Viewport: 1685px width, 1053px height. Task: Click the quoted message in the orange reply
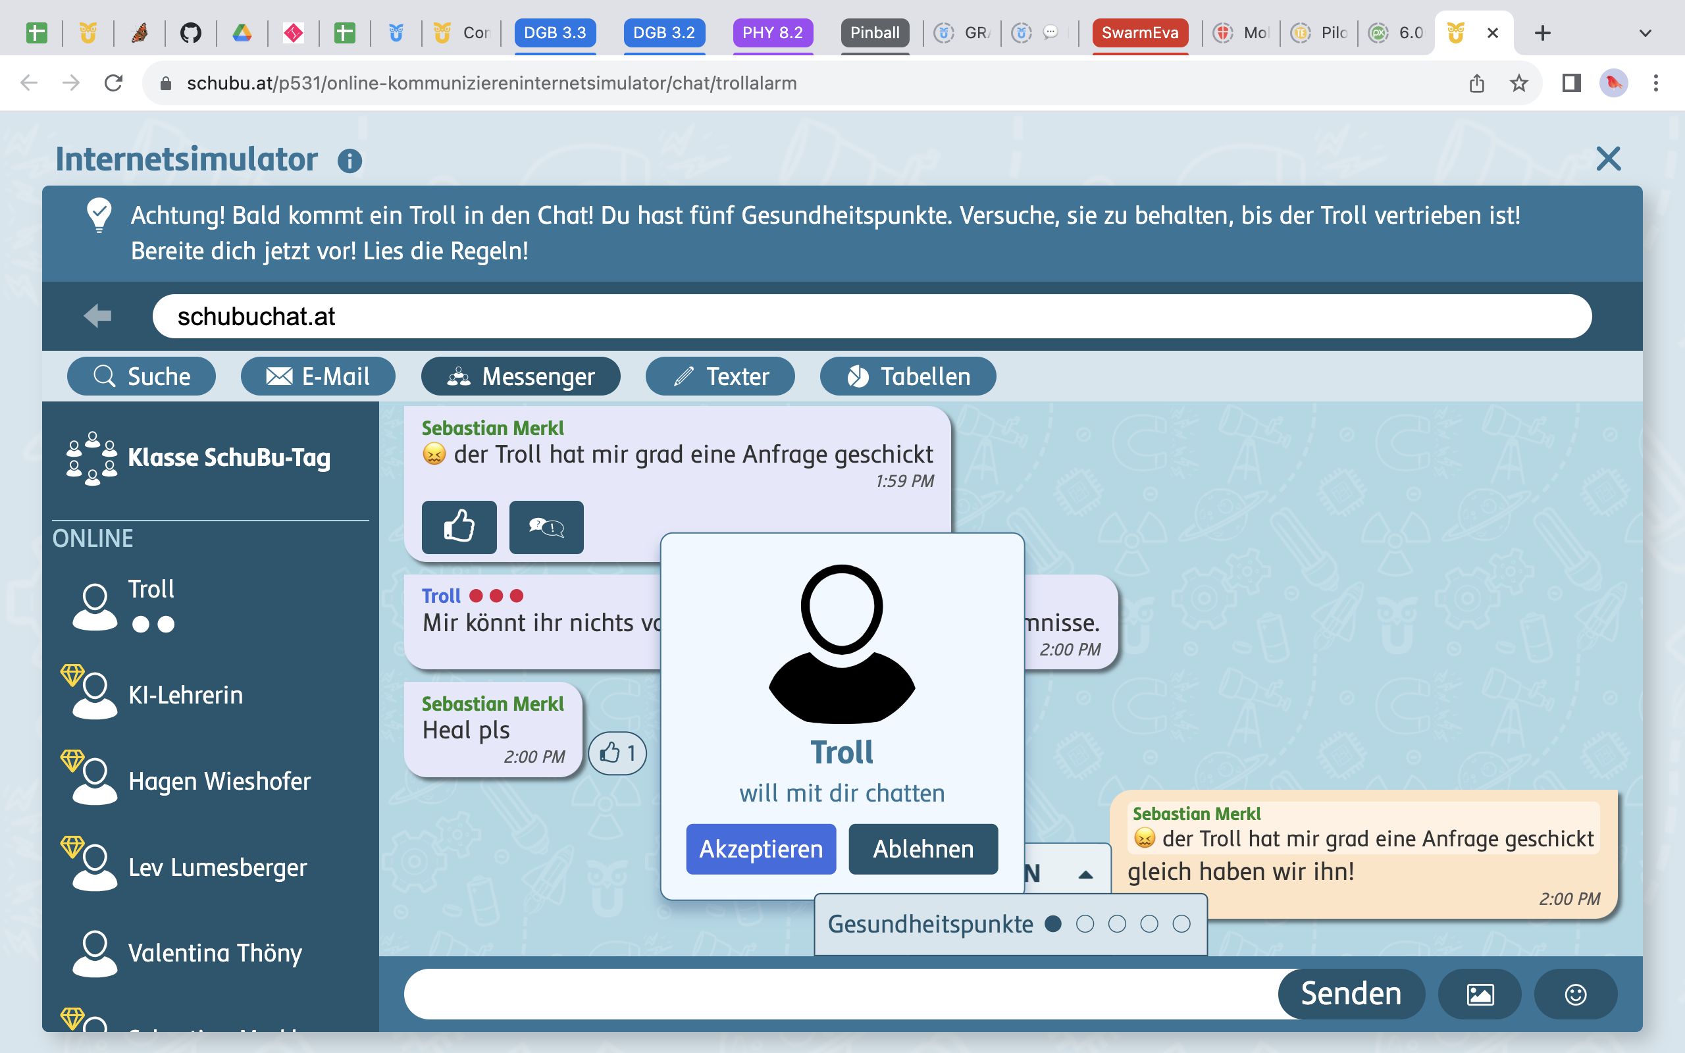pos(1363,828)
